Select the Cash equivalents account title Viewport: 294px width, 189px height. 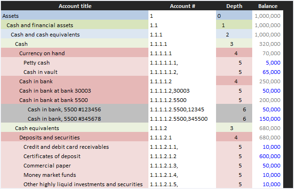pyautogui.click(x=37, y=128)
